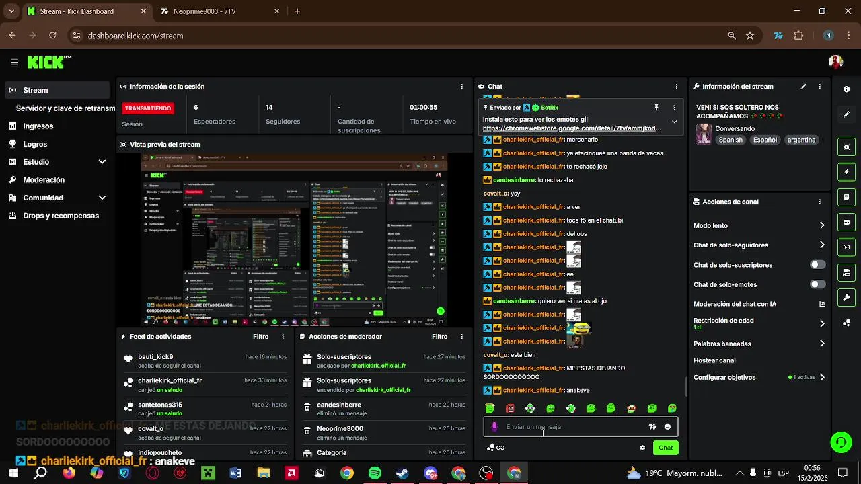
Task: Click the Spanish tag
Action: (731, 140)
